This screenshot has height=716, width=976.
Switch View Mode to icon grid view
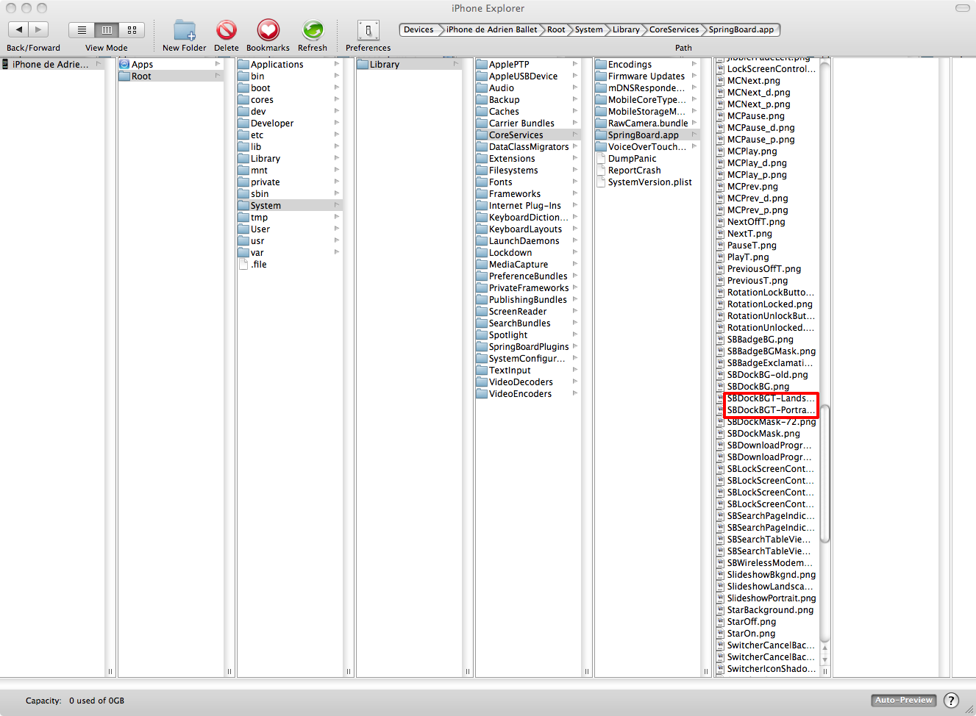(x=132, y=30)
